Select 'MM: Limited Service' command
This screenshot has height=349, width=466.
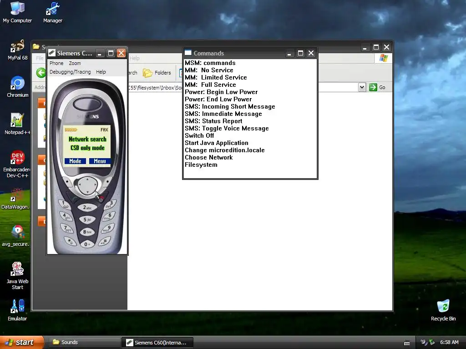[216, 77]
